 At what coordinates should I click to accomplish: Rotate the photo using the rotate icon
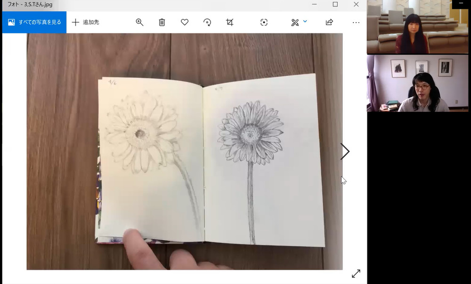(207, 22)
